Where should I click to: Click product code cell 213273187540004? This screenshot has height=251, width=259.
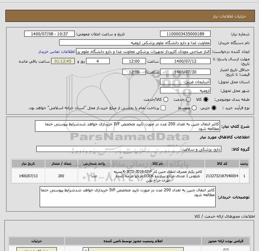tap(222, 176)
